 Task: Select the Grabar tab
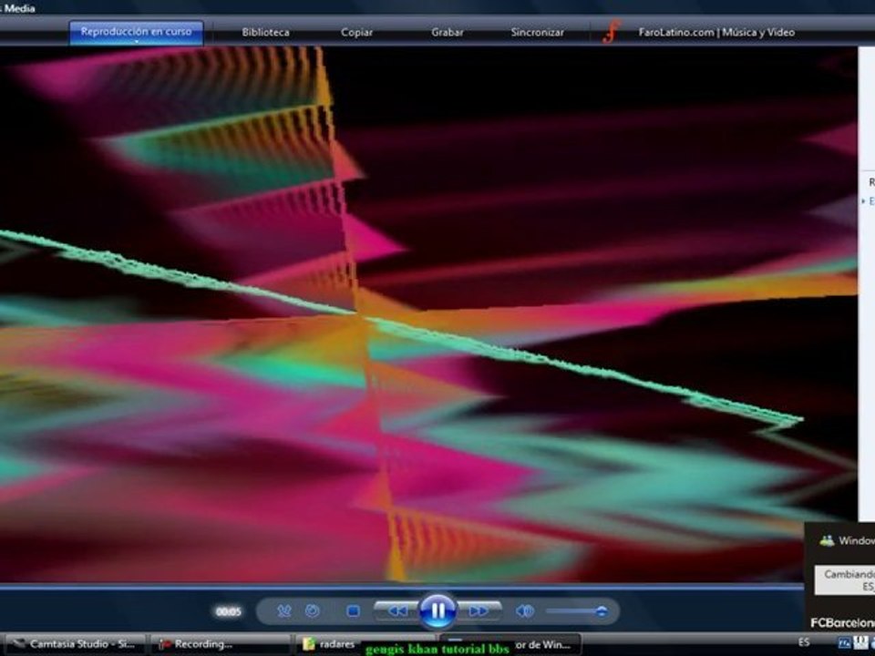pyautogui.click(x=447, y=33)
